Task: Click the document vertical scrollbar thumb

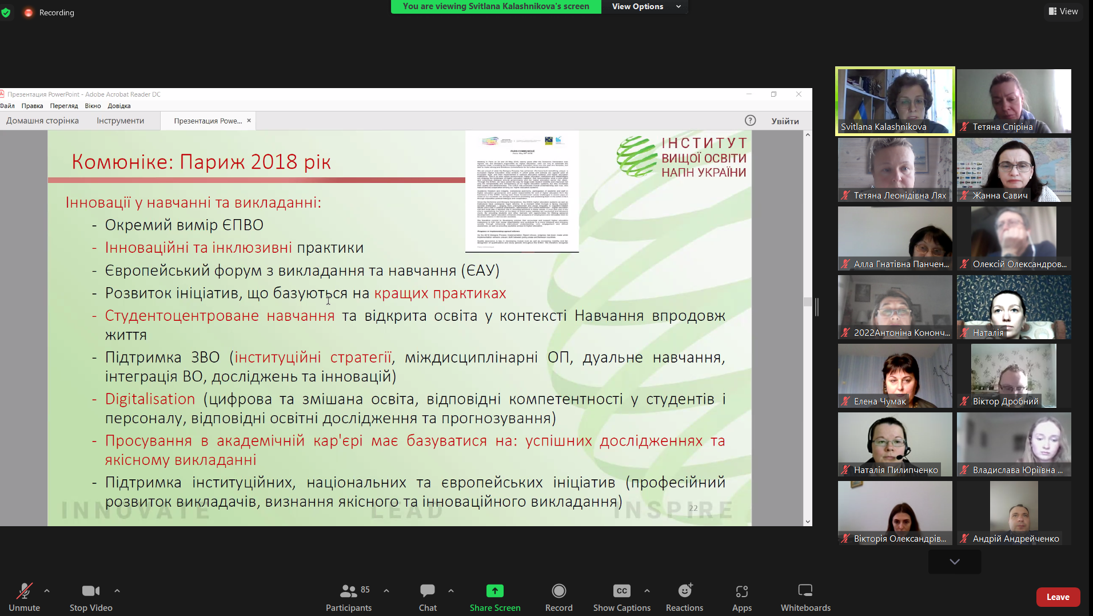Action: 807,302
